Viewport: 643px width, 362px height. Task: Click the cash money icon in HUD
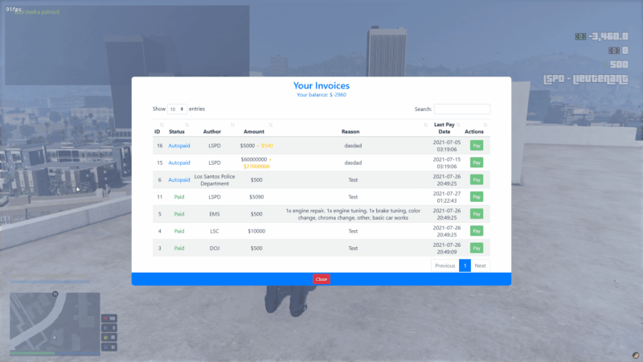[580, 36]
